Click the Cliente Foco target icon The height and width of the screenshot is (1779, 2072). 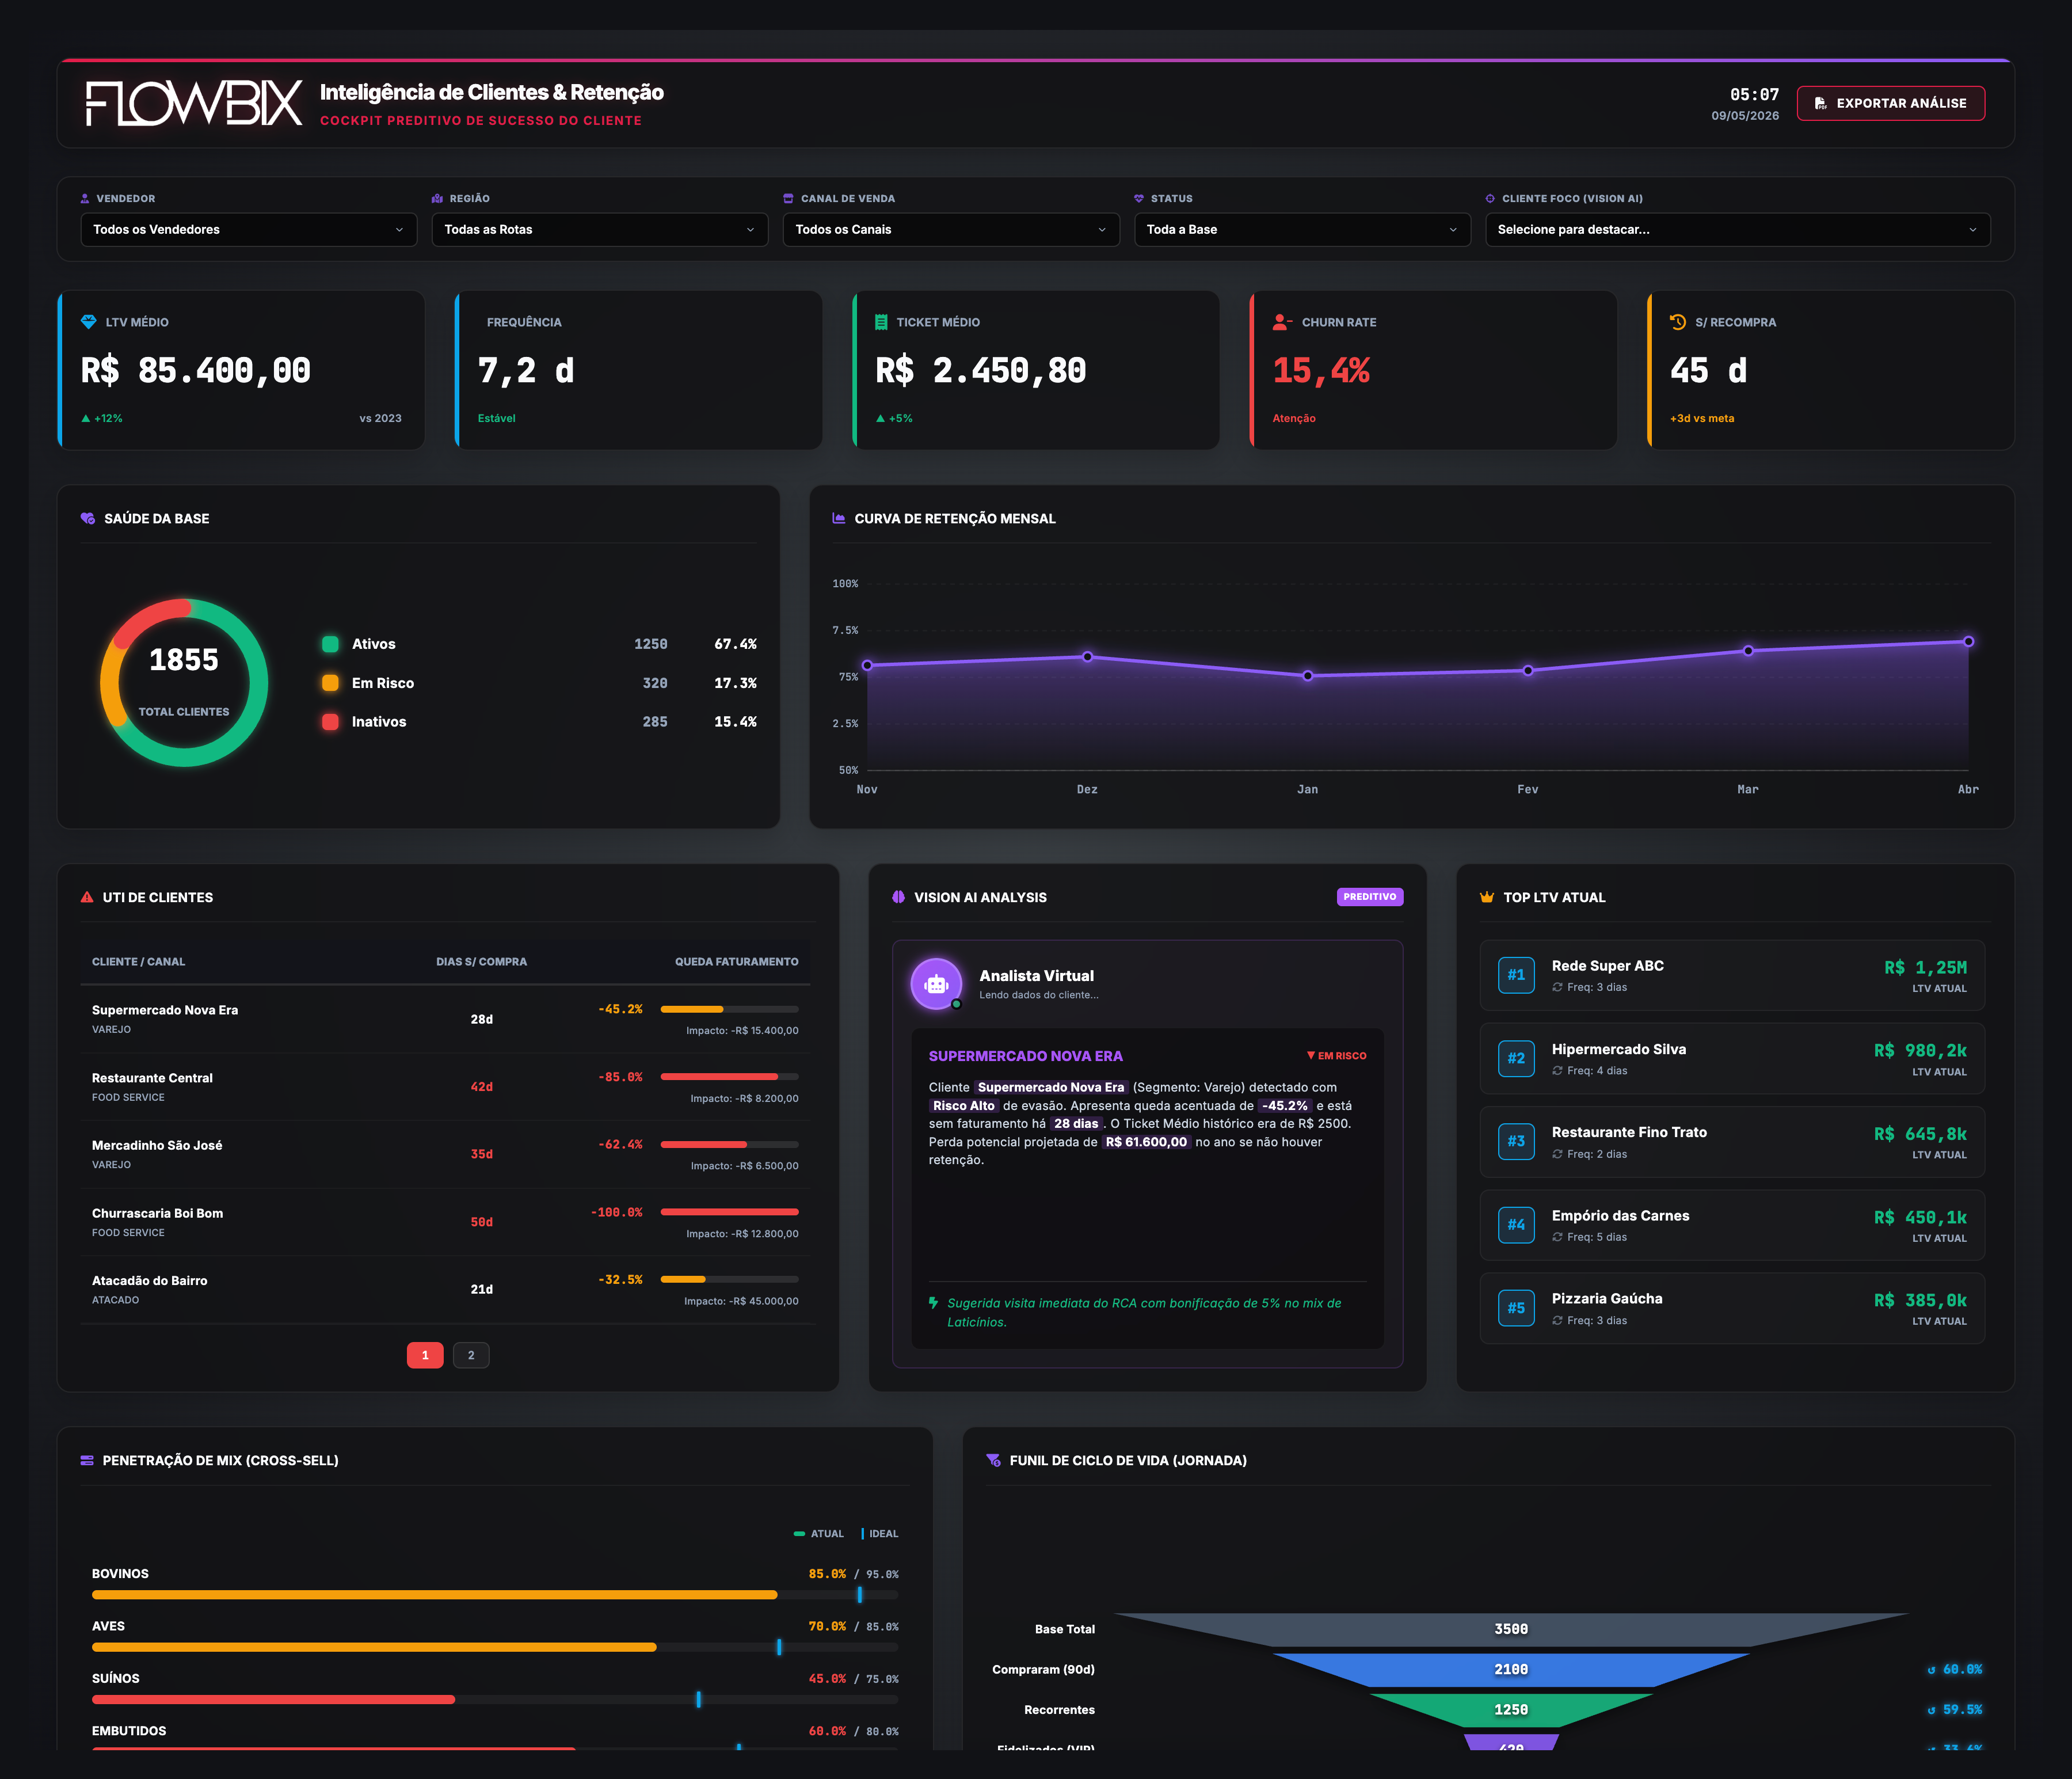click(x=1490, y=198)
